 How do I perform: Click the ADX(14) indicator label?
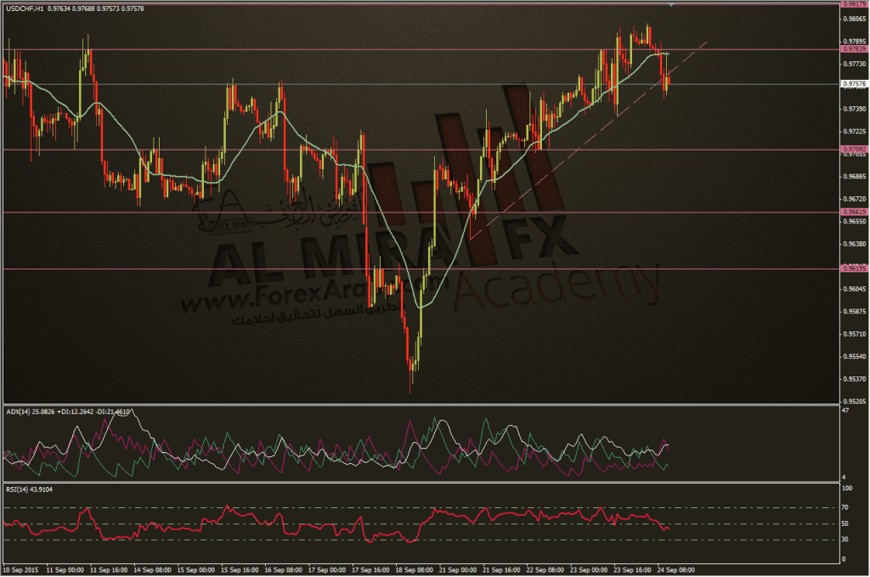point(19,411)
